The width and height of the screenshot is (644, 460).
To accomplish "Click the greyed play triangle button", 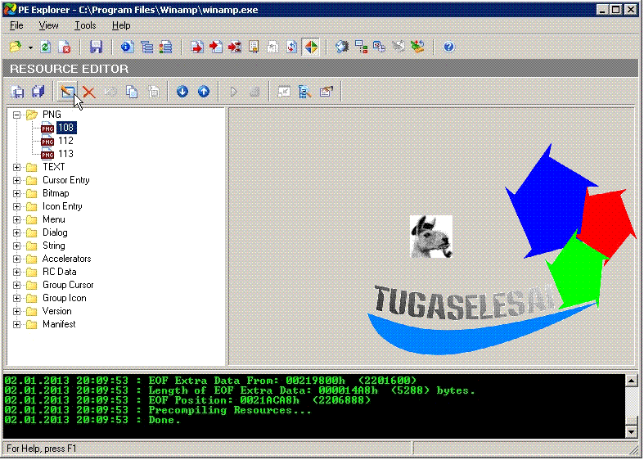I will click(x=234, y=92).
